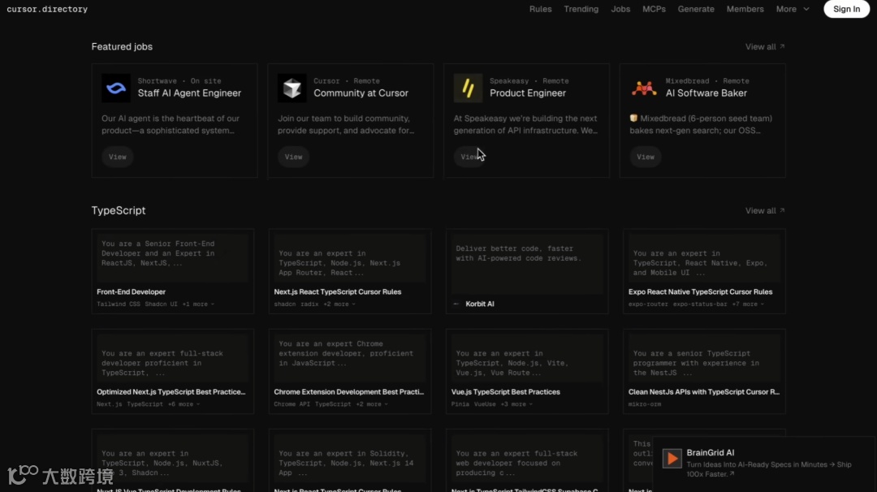Go to the Jobs page

tap(620, 9)
